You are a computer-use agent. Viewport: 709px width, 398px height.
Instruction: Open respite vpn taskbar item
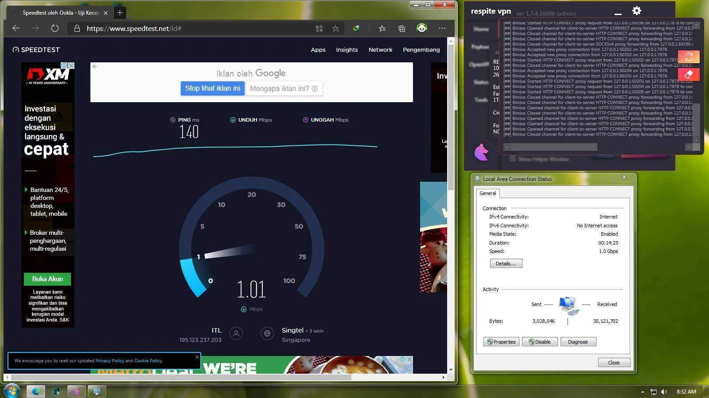click(x=76, y=391)
